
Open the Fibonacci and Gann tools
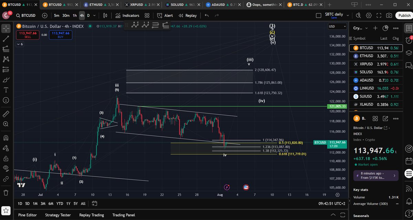(6, 49)
